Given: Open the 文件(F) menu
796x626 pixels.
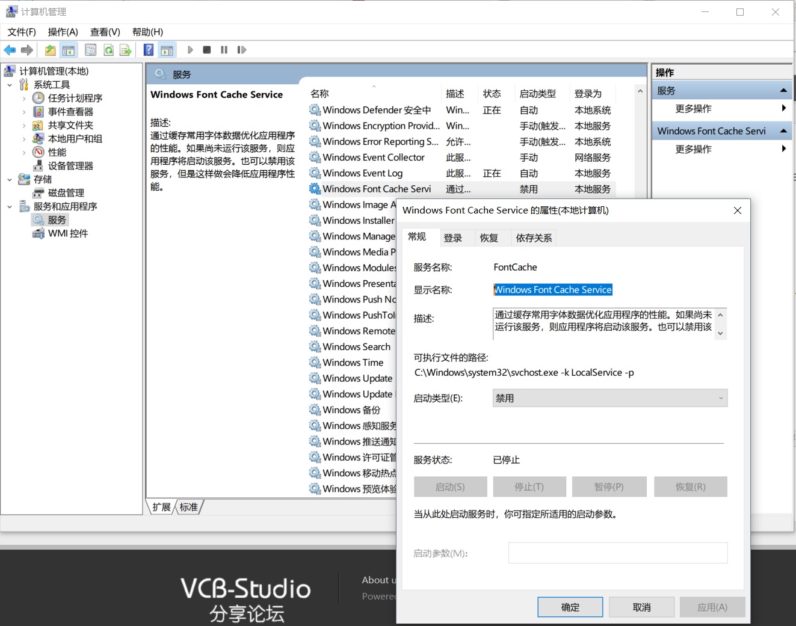Looking at the screenshot, I should [x=22, y=32].
